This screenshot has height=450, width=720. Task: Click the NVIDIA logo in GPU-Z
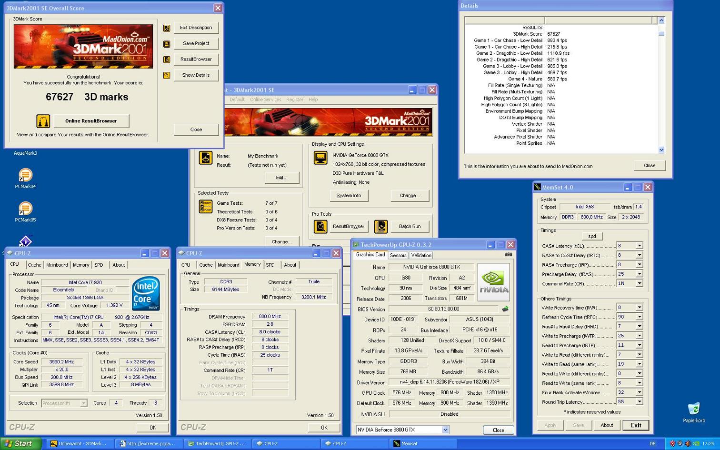point(494,282)
